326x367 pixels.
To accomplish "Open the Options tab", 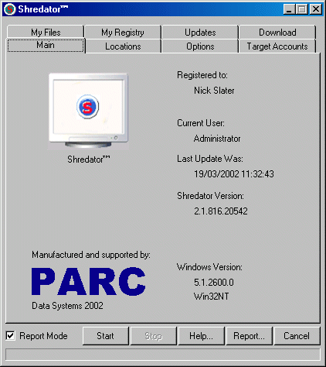I will [200, 46].
